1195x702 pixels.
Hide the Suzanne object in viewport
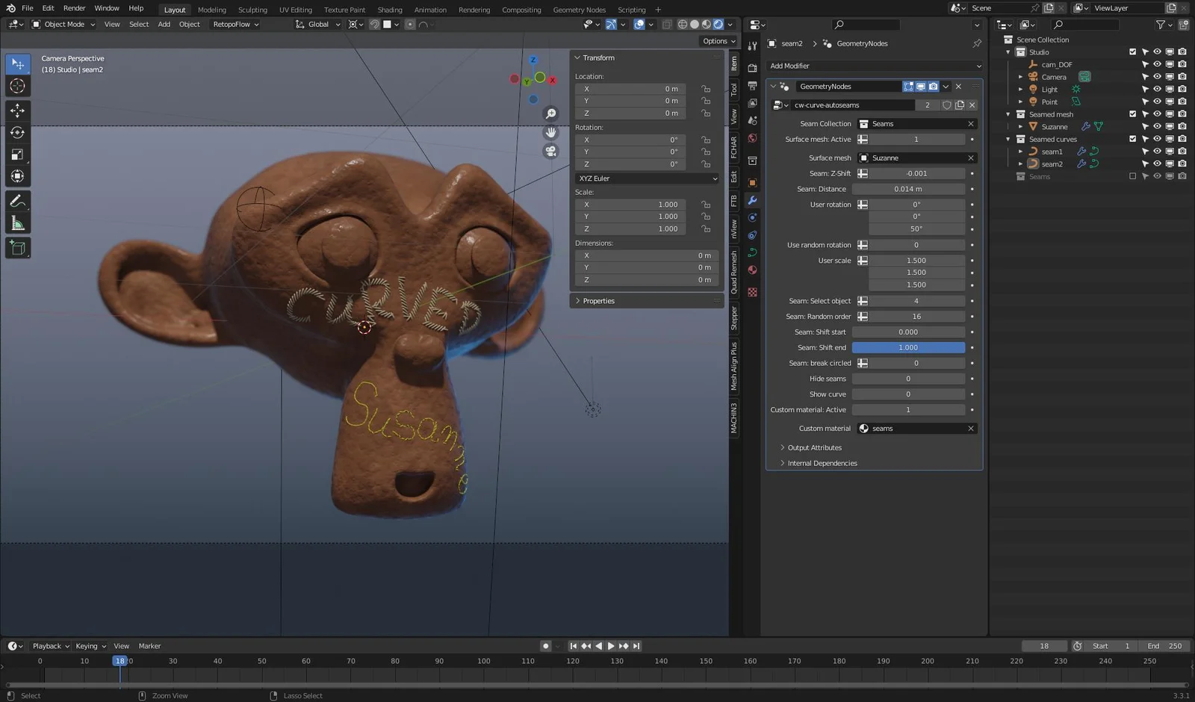(1157, 126)
